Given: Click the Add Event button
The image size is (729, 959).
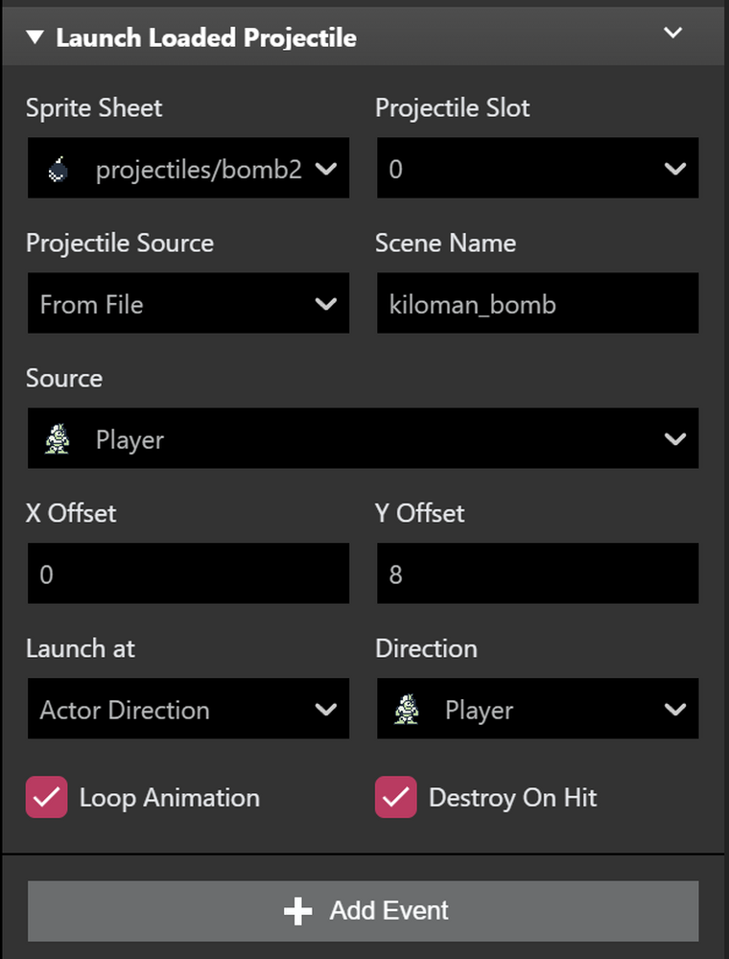Looking at the screenshot, I should 364,910.
